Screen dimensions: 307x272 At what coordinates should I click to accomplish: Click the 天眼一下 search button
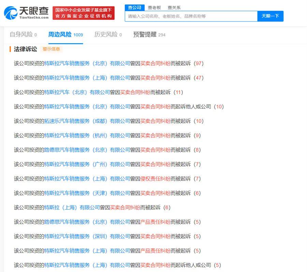271,16
